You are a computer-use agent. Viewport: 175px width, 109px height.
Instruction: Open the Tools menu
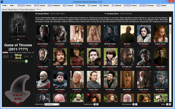[x=5, y=6]
